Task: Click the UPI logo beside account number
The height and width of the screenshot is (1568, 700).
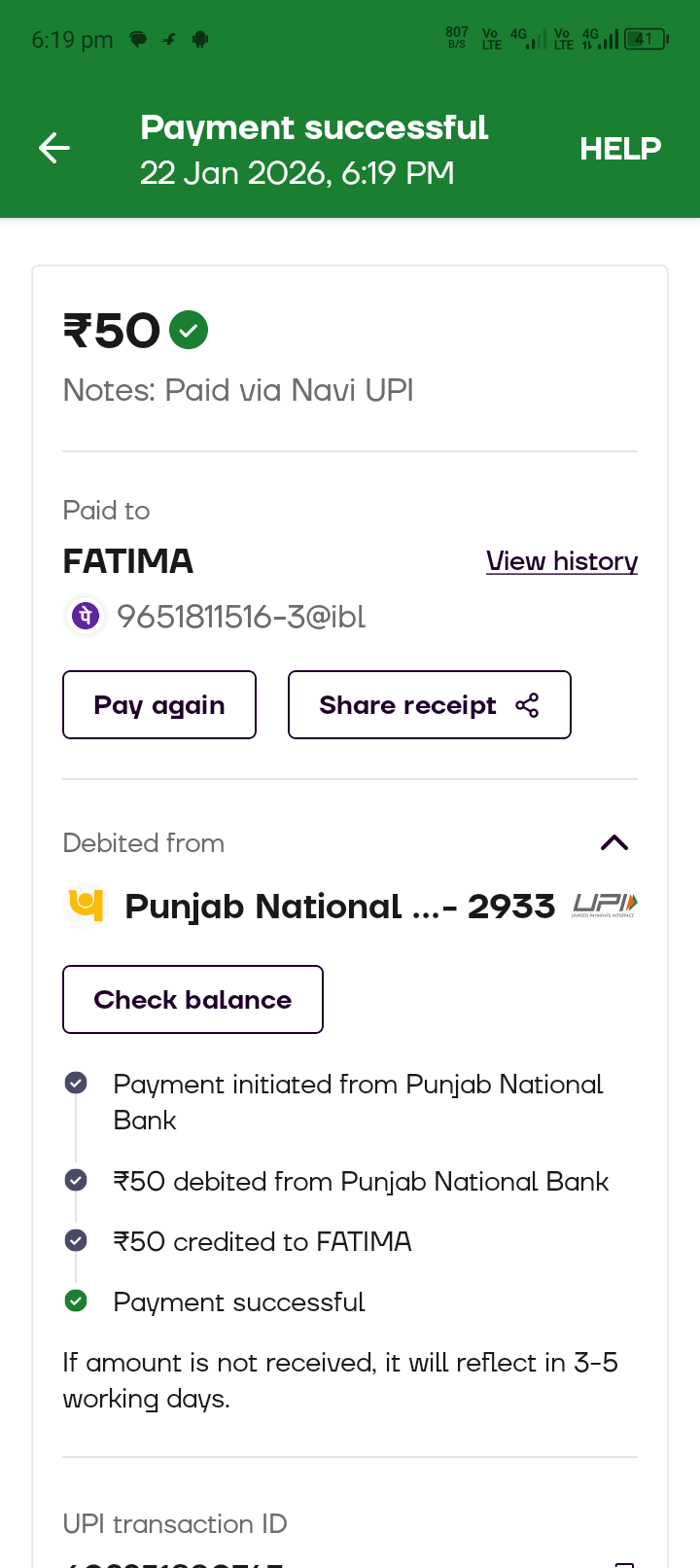Action: coord(605,906)
